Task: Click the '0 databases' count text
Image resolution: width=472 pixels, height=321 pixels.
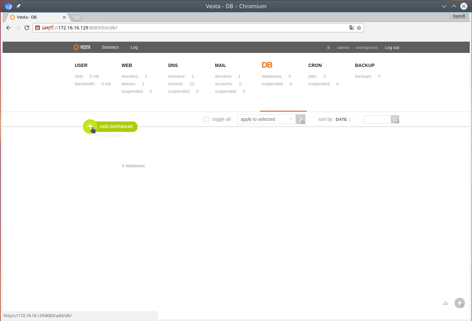Action: 133,166
